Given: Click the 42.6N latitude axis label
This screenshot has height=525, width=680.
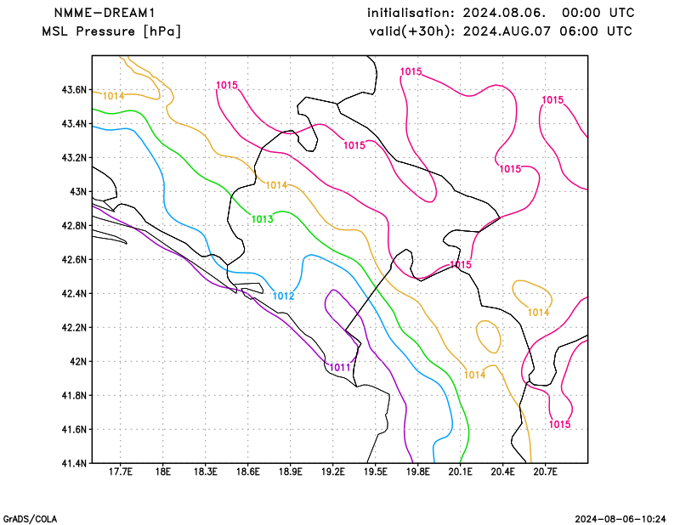Looking at the screenshot, I should (x=74, y=260).
